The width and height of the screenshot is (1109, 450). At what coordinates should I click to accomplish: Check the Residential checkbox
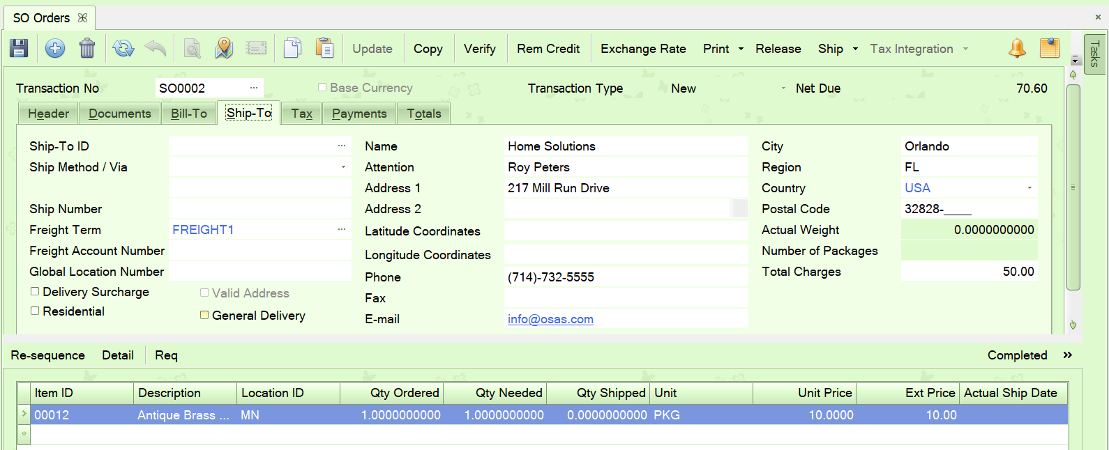[35, 311]
